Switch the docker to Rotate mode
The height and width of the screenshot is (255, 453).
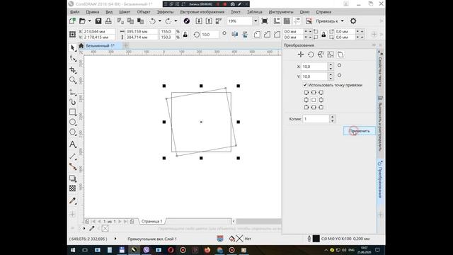coord(311,55)
